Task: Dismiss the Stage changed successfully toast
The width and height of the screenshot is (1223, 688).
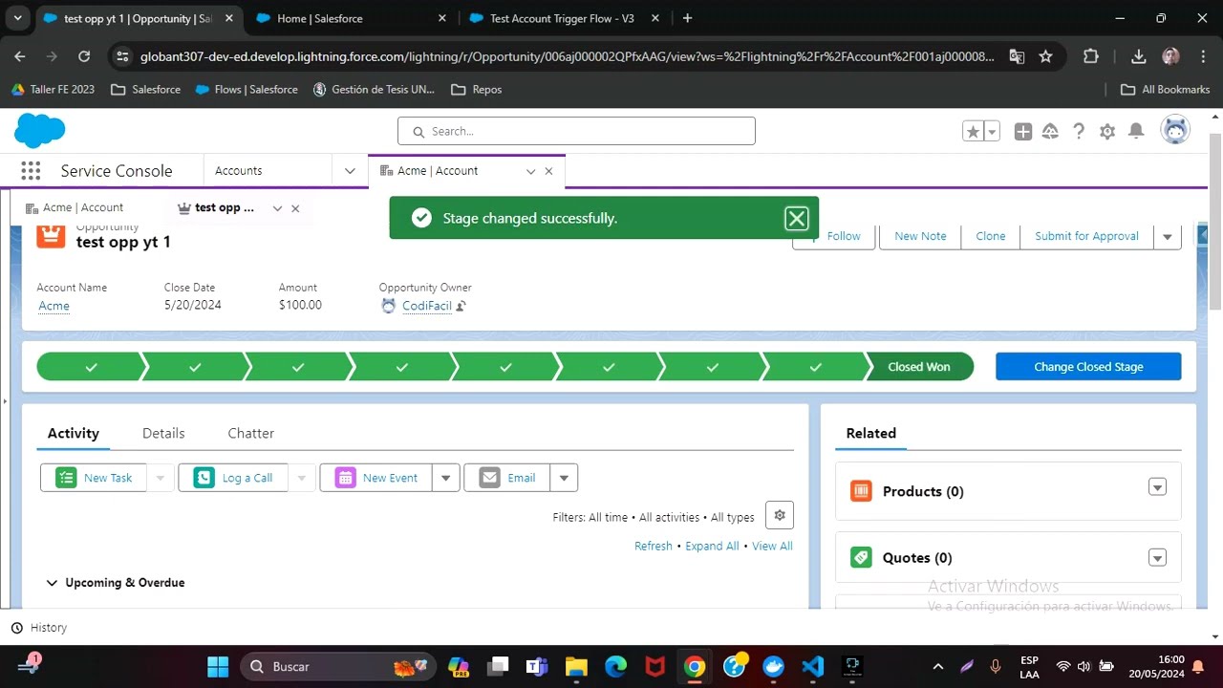Action: 796,219
